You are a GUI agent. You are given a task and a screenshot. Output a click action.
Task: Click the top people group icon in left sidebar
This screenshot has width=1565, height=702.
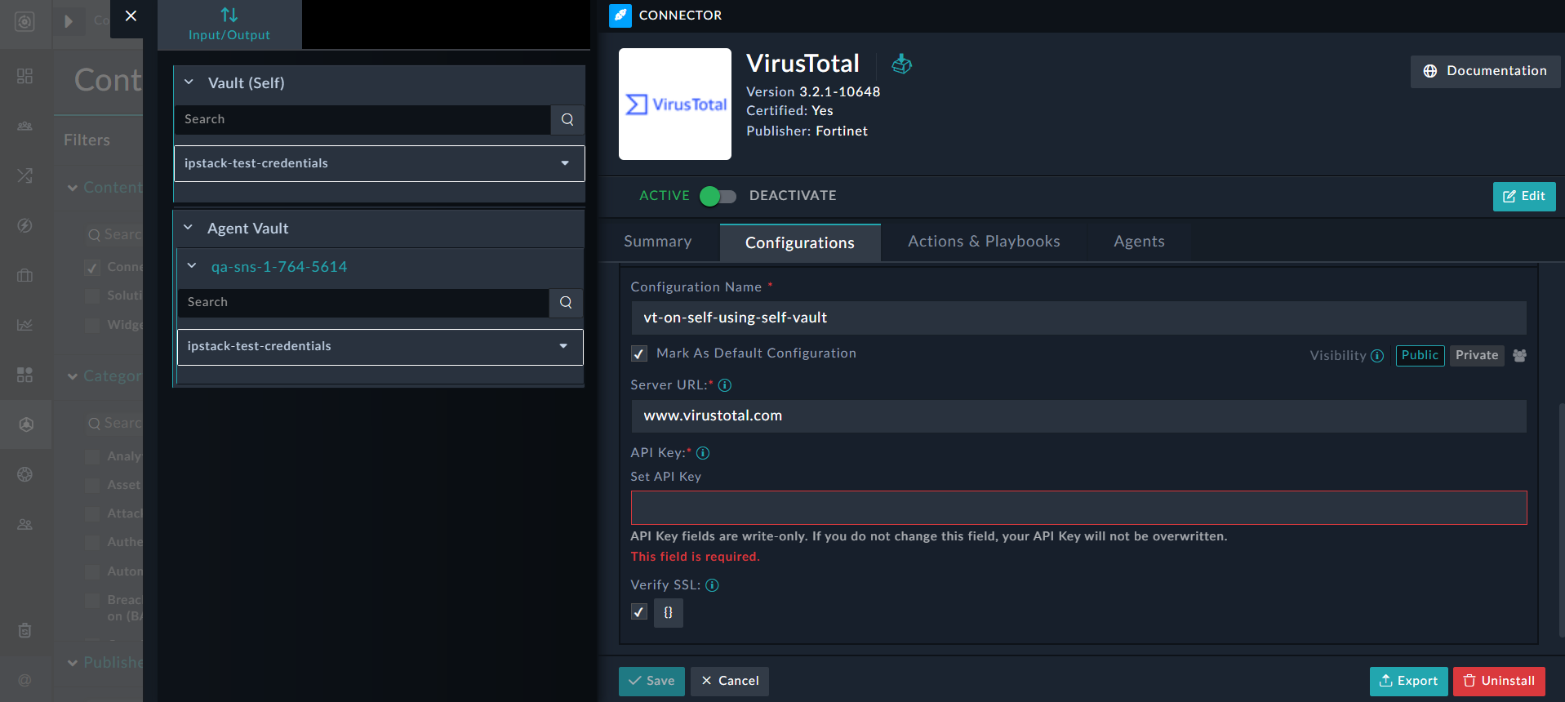25,126
